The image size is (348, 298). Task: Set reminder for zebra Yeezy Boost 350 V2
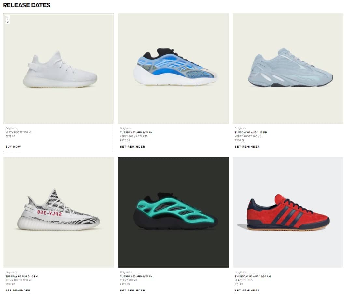point(18,291)
